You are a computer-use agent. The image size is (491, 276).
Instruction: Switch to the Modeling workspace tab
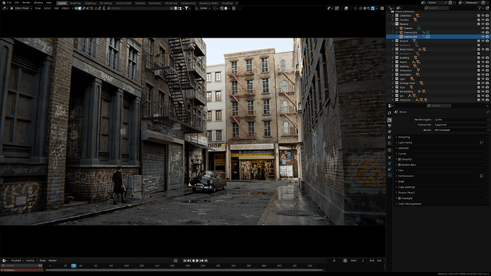pos(75,3)
